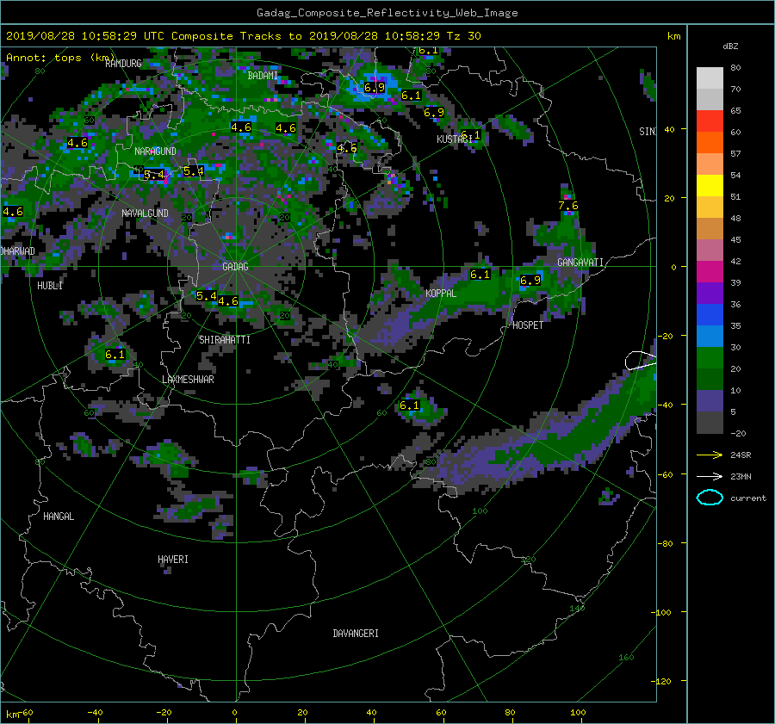Click the dBZ legend heading
The image size is (775, 724).
(730, 46)
